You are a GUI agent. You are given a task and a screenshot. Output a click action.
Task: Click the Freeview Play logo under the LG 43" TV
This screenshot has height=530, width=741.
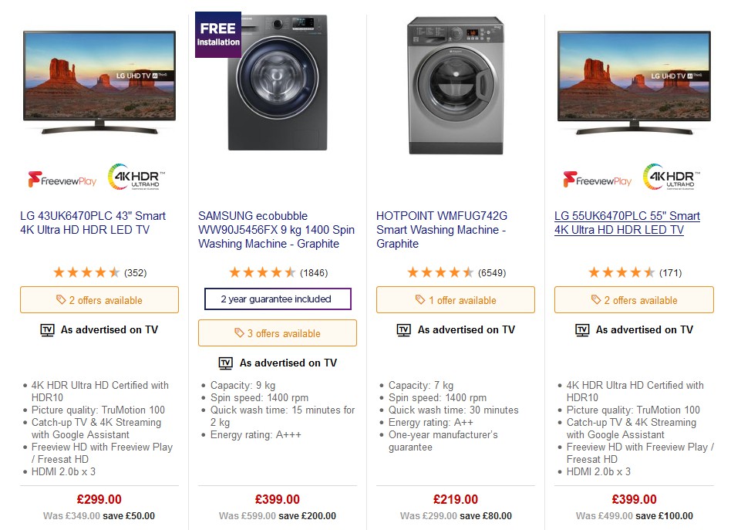(x=63, y=177)
